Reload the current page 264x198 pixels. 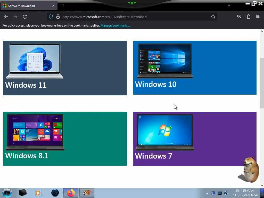(25, 17)
